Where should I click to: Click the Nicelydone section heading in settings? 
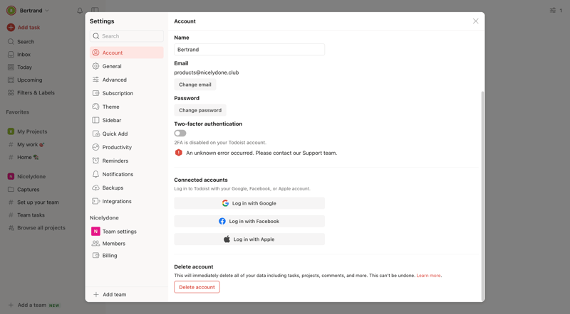pyautogui.click(x=104, y=217)
